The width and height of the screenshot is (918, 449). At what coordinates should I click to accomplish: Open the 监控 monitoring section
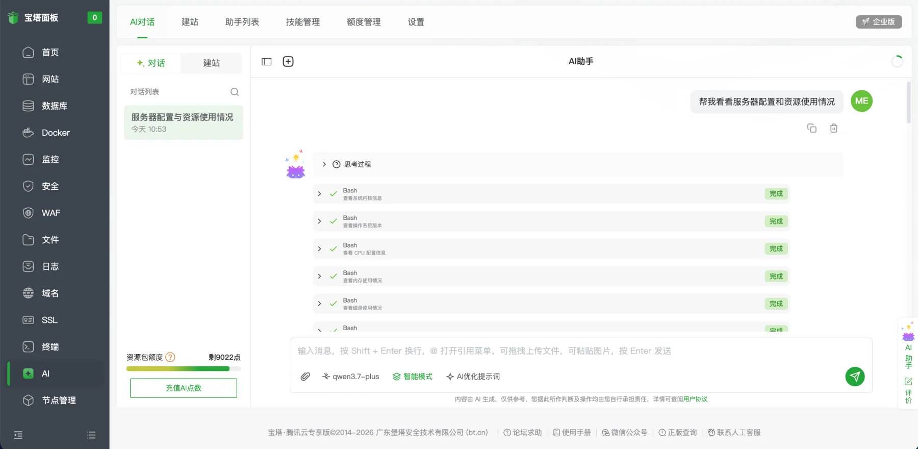click(x=50, y=159)
